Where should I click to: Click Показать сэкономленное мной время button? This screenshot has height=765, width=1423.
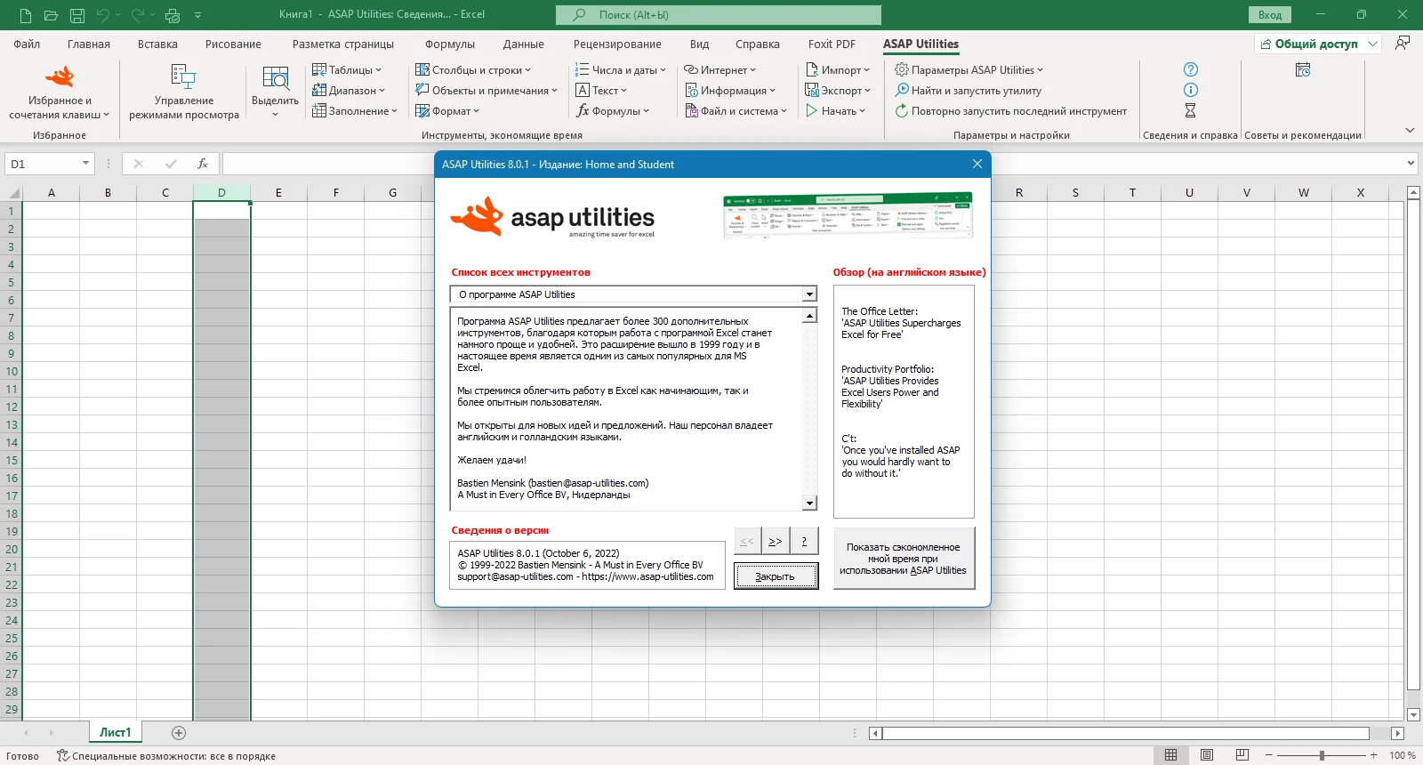(x=904, y=559)
